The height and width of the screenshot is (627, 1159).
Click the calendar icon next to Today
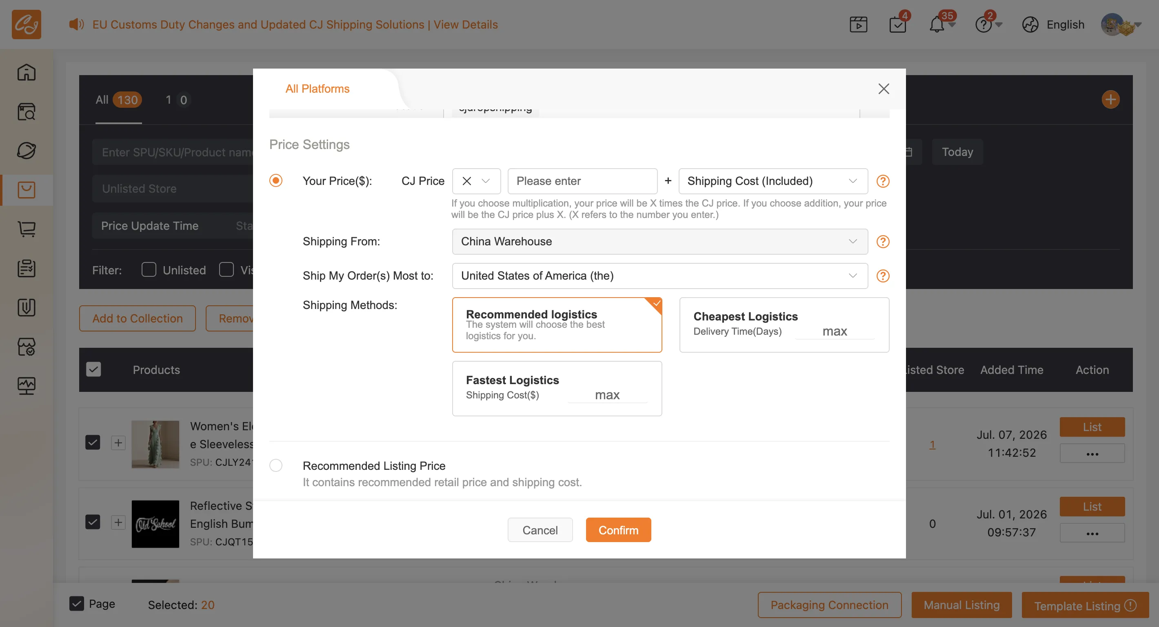pyautogui.click(x=909, y=152)
